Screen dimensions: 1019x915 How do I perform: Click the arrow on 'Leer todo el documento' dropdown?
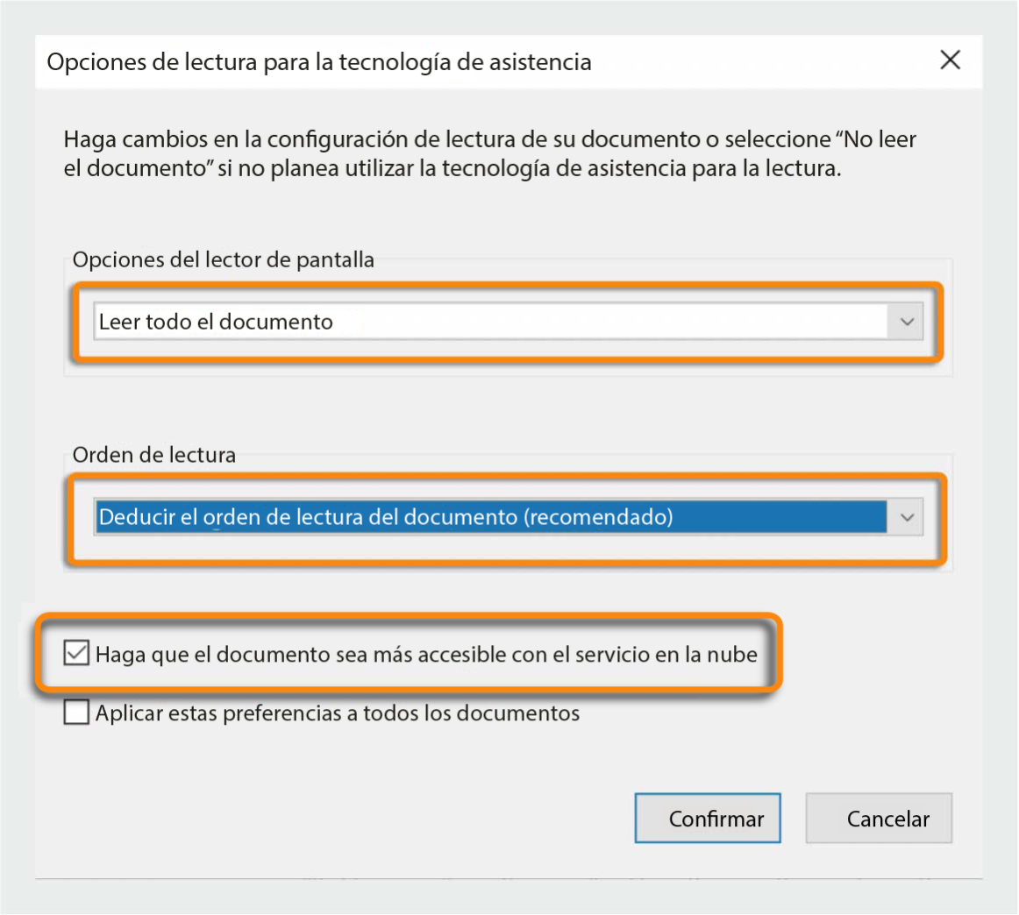pyautogui.click(x=908, y=322)
